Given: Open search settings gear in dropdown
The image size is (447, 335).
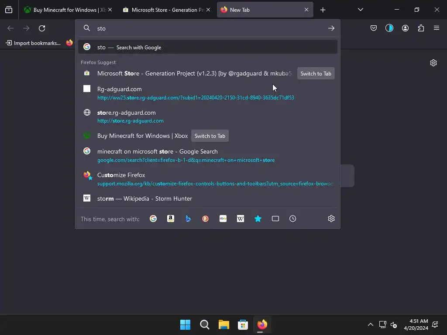Looking at the screenshot, I should coord(331,219).
